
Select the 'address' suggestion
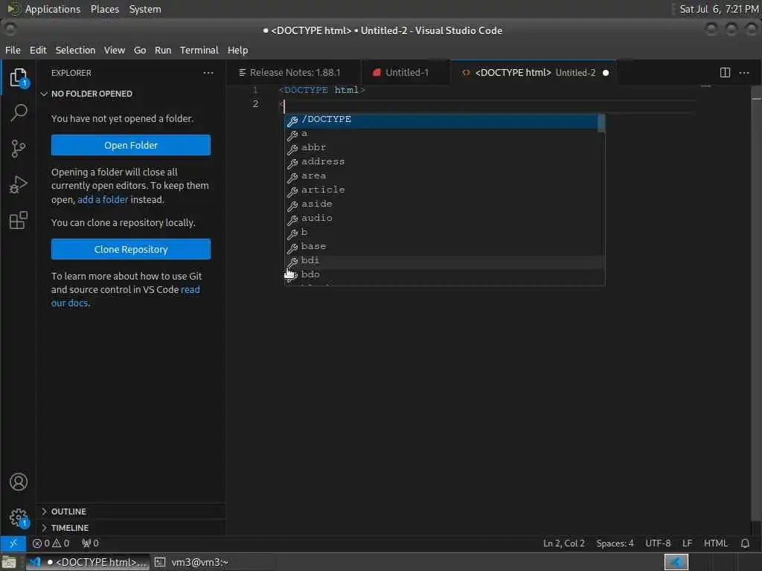pos(445,163)
